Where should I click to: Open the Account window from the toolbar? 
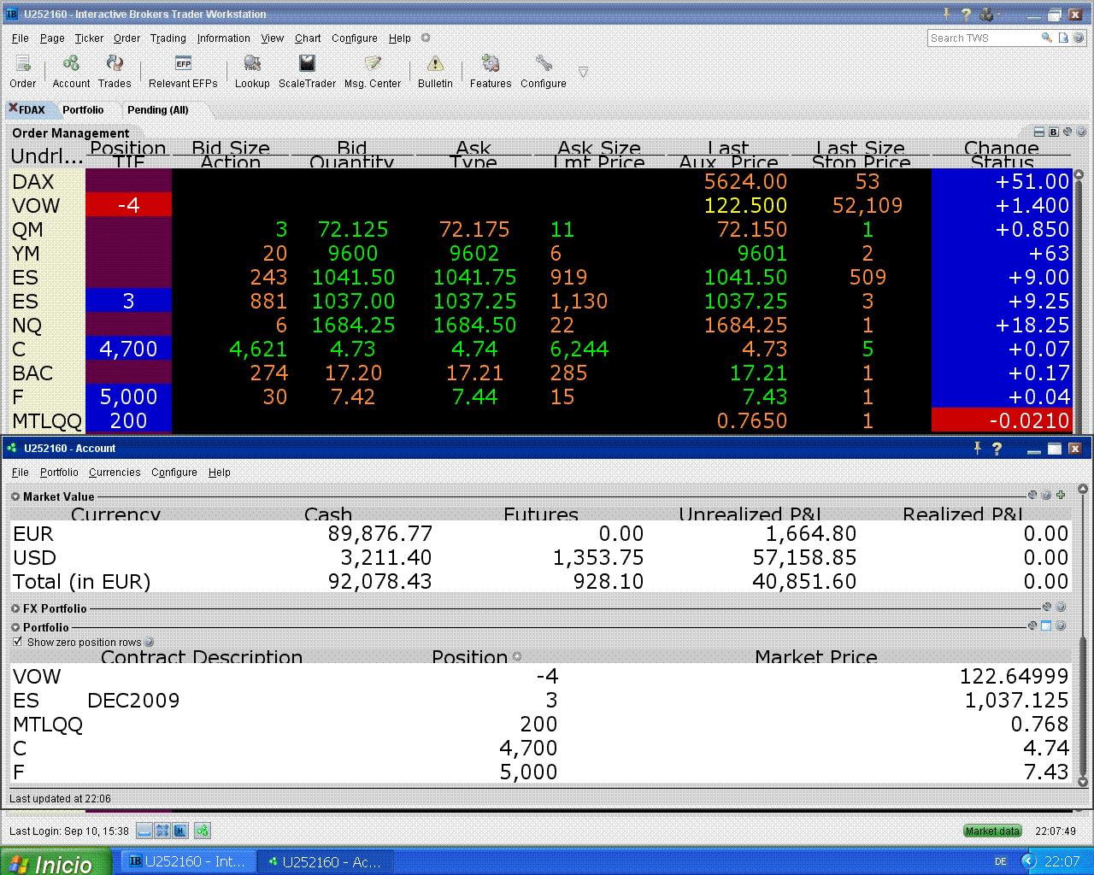tap(71, 65)
